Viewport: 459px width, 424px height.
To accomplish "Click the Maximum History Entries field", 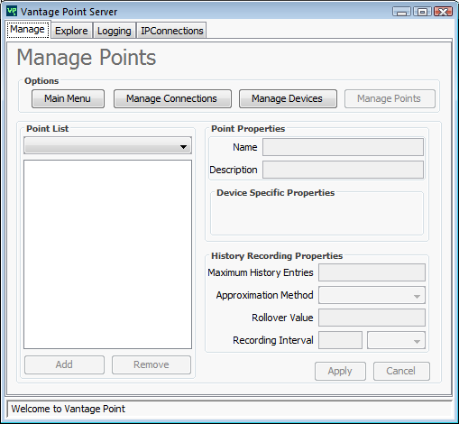I will coord(372,272).
